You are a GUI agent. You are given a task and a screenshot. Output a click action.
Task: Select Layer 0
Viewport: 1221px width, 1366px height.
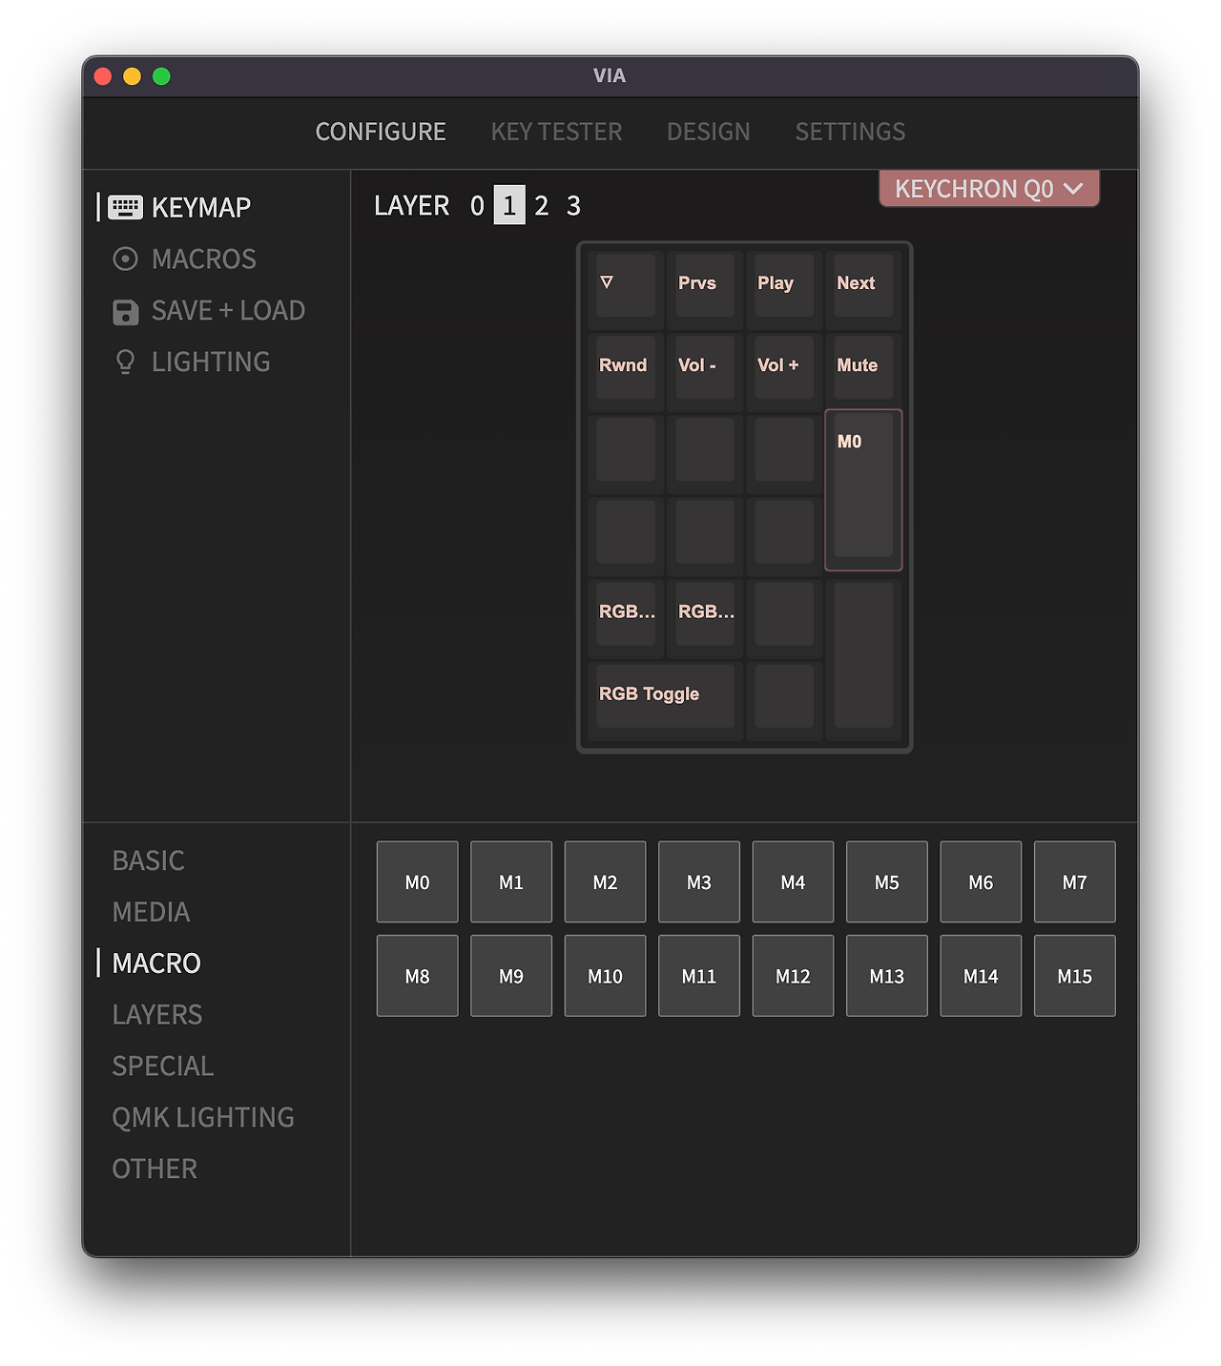477,205
